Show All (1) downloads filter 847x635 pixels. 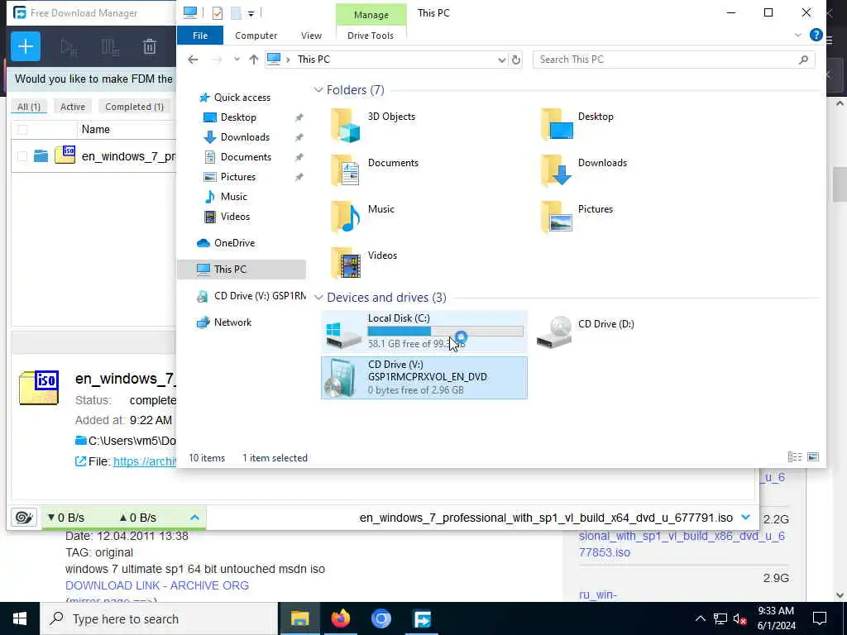[x=29, y=107]
